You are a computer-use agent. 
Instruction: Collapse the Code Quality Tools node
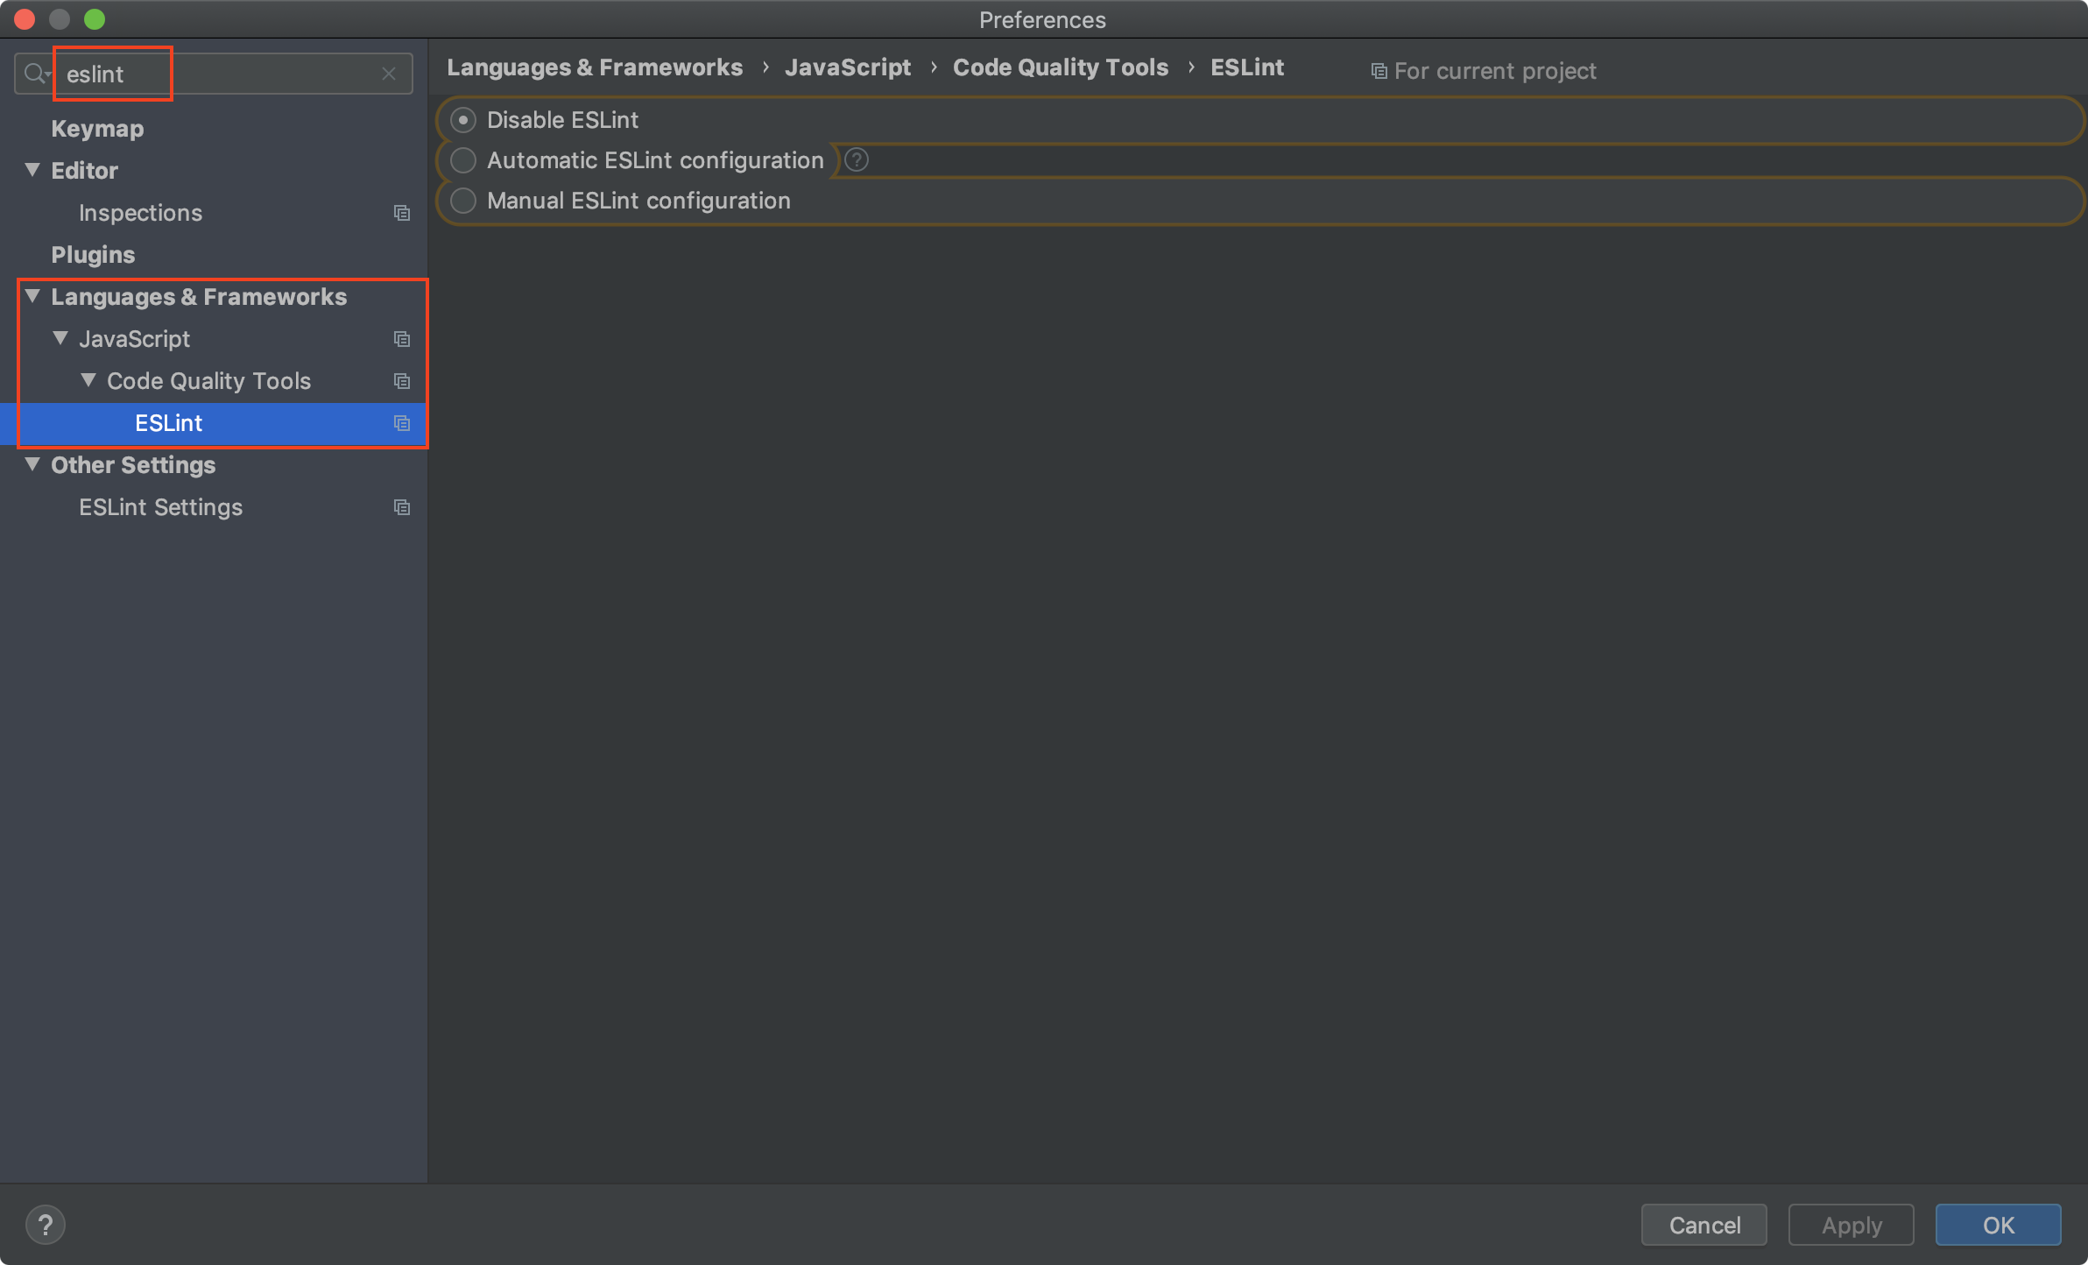click(x=88, y=380)
